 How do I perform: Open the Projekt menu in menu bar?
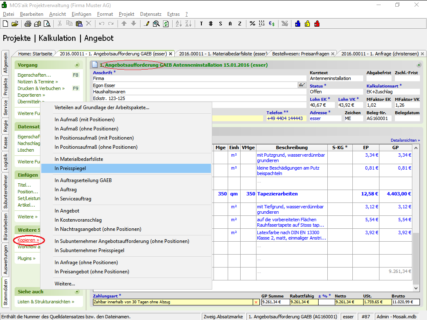126,14
